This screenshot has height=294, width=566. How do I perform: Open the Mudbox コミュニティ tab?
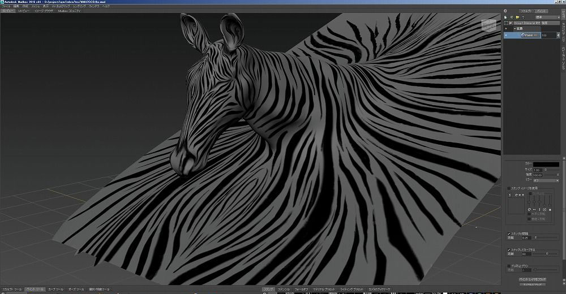[x=69, y=11]
